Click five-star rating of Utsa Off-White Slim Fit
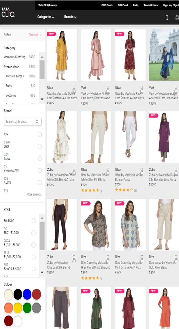Image resolution: width=179 pixels, height=329 pixels. pyautogui.click(x=90, y=190)
